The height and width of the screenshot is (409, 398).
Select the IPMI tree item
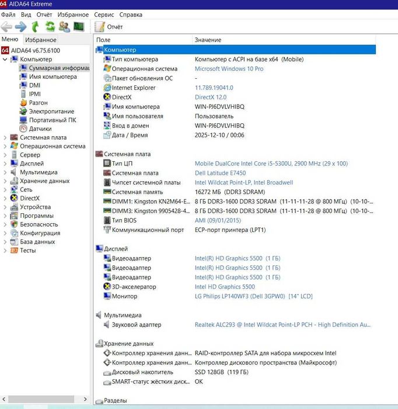pos(35,94)
